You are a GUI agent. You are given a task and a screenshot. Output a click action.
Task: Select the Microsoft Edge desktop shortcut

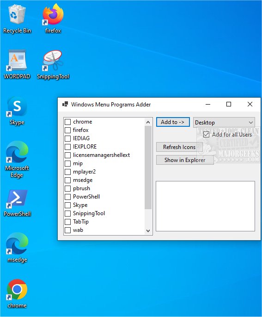pyautogui.click(x=17, y=160)
